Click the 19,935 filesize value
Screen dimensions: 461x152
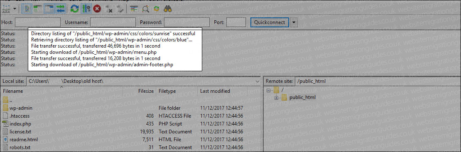click(147, 131)
